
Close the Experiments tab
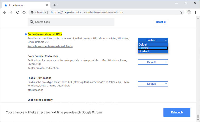(47, 5)
